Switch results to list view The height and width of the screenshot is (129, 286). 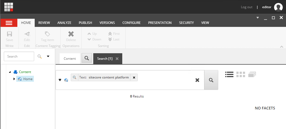229,74
